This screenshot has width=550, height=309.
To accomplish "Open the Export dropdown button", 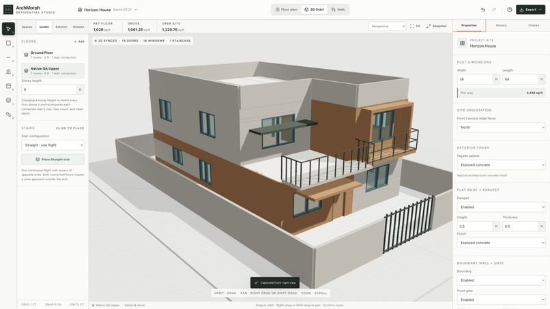I will click(x=530, y=10).
